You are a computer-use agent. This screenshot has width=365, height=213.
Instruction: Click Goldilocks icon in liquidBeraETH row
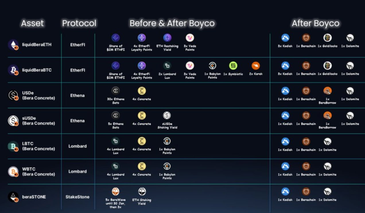[327, 38]
